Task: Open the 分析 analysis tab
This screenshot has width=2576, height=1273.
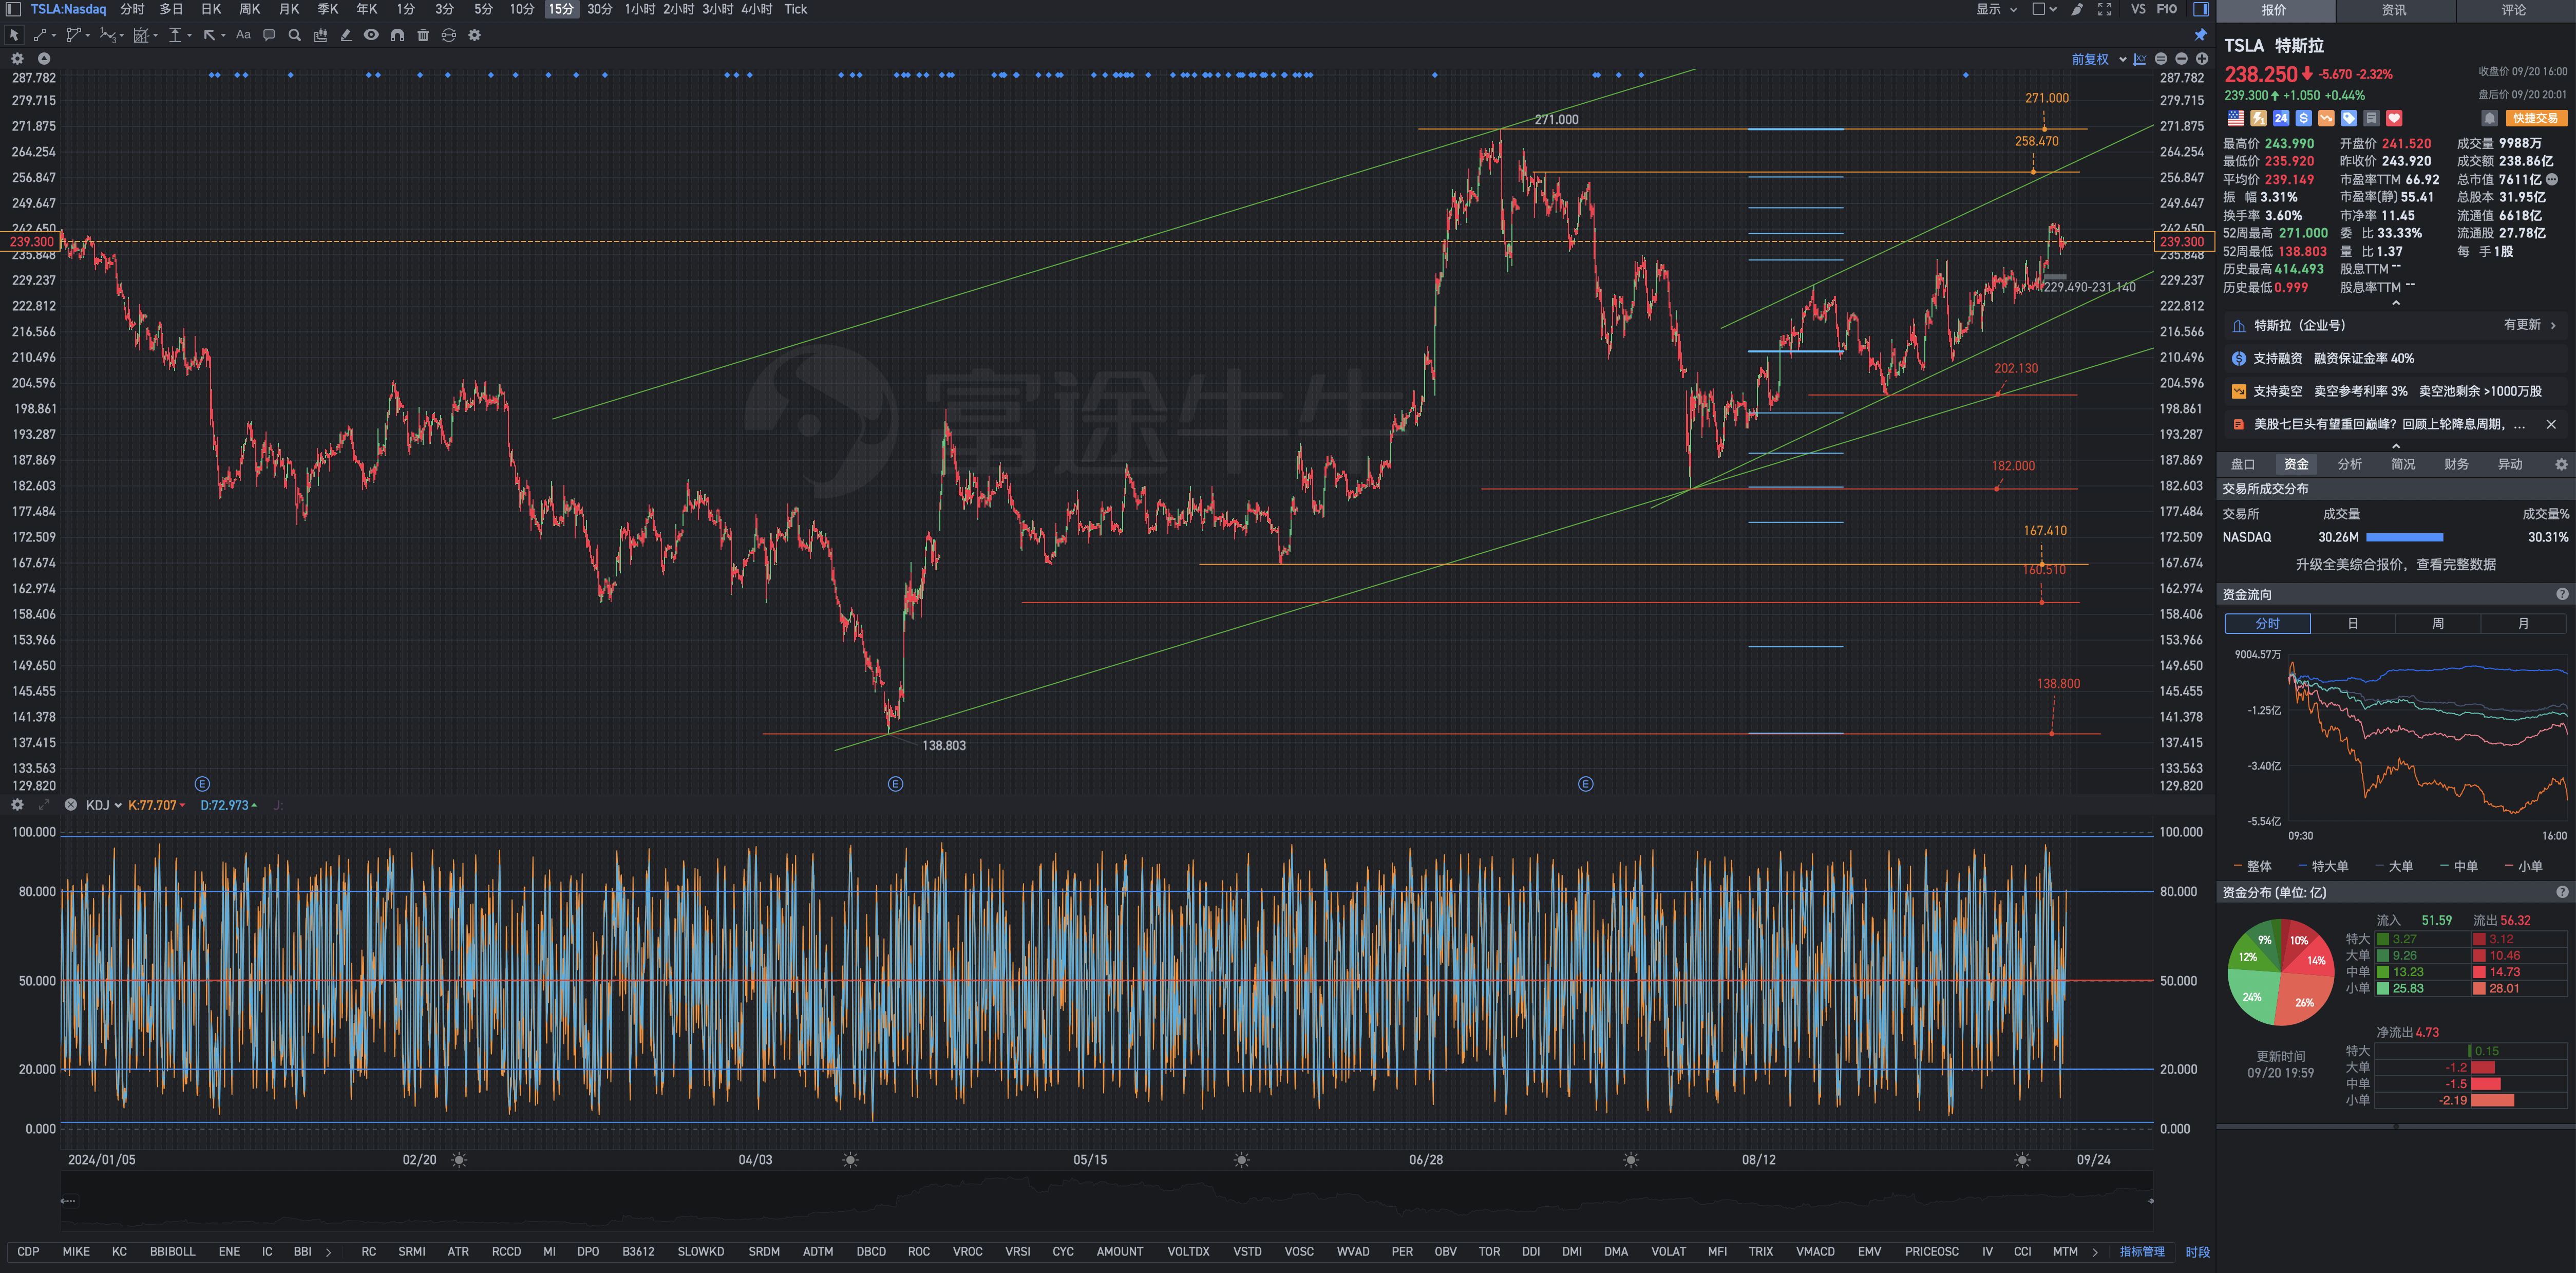Action: [x=2349, y=464]
